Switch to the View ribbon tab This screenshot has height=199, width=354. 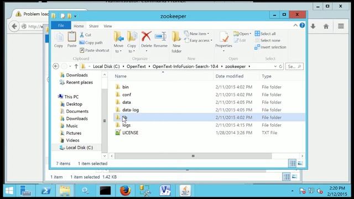pyautogui.click(x=108, y=26)
